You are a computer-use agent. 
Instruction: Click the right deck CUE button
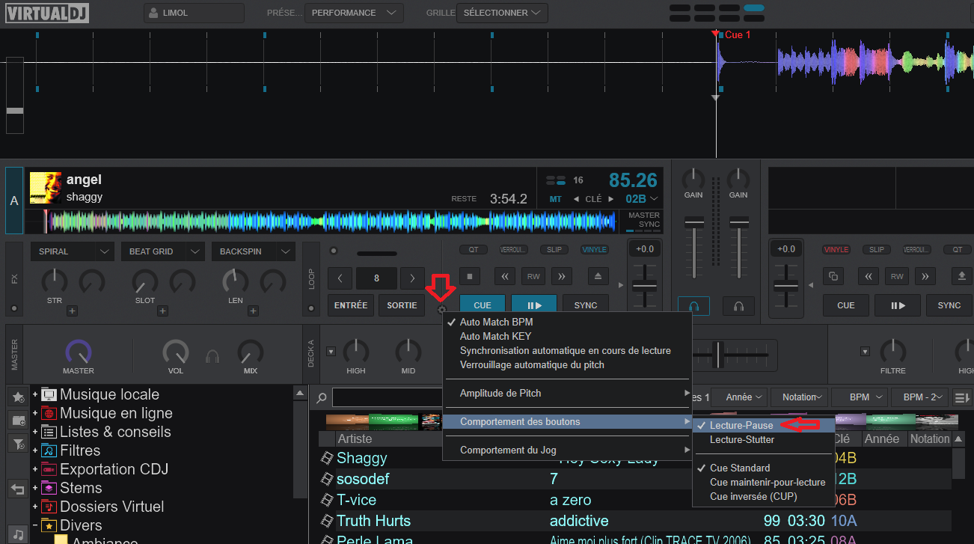846,305
